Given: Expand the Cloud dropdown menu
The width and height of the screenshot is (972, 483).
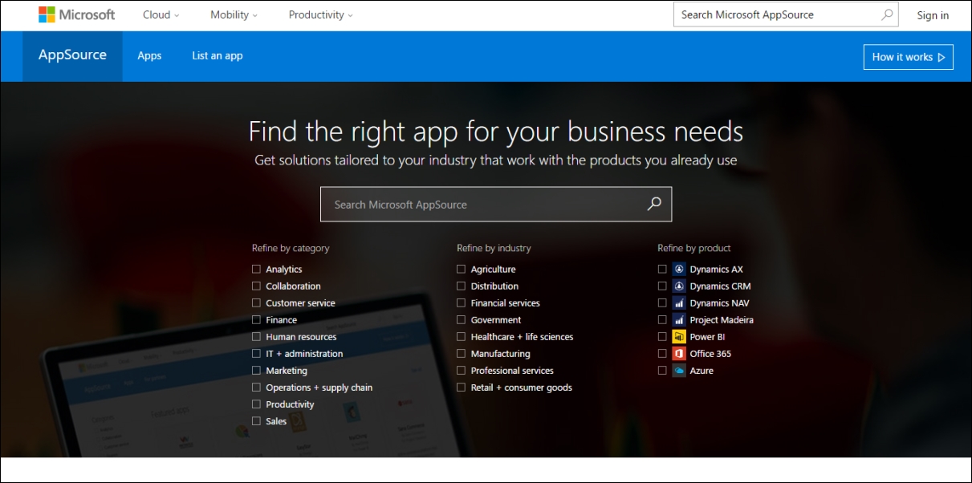Looking at the screenshot, I should click(161, 14).
